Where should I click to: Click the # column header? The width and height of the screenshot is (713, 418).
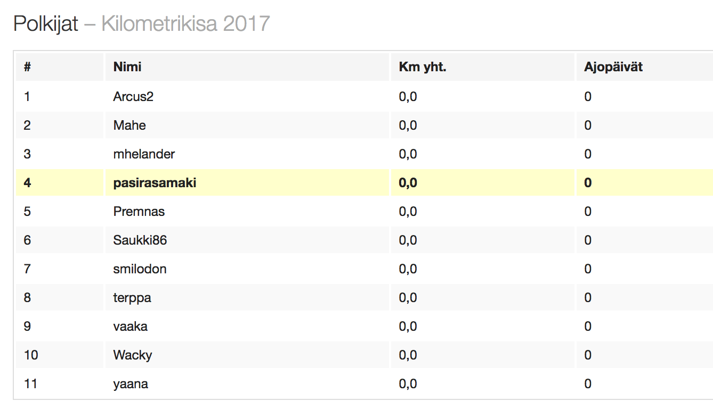coord(27,67)
